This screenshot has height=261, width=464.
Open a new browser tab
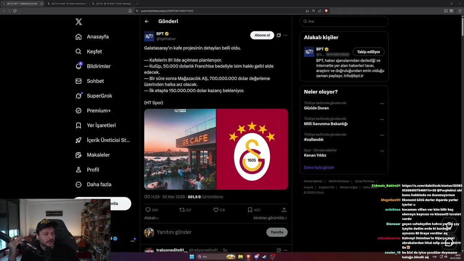[x=137, y=4]
